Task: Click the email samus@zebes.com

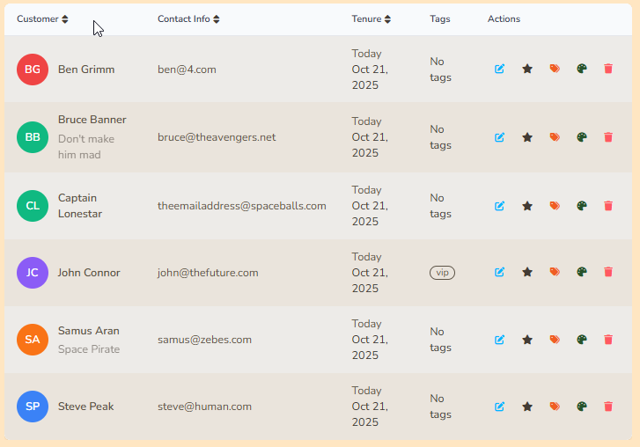Action: point(204,340)
